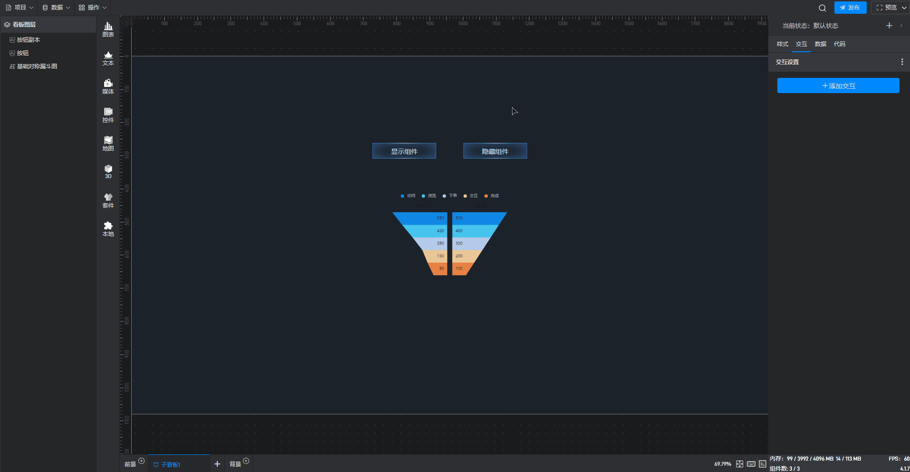
Task: Add a 前景 foreground layer with plus icon
Action: point(141,461)
